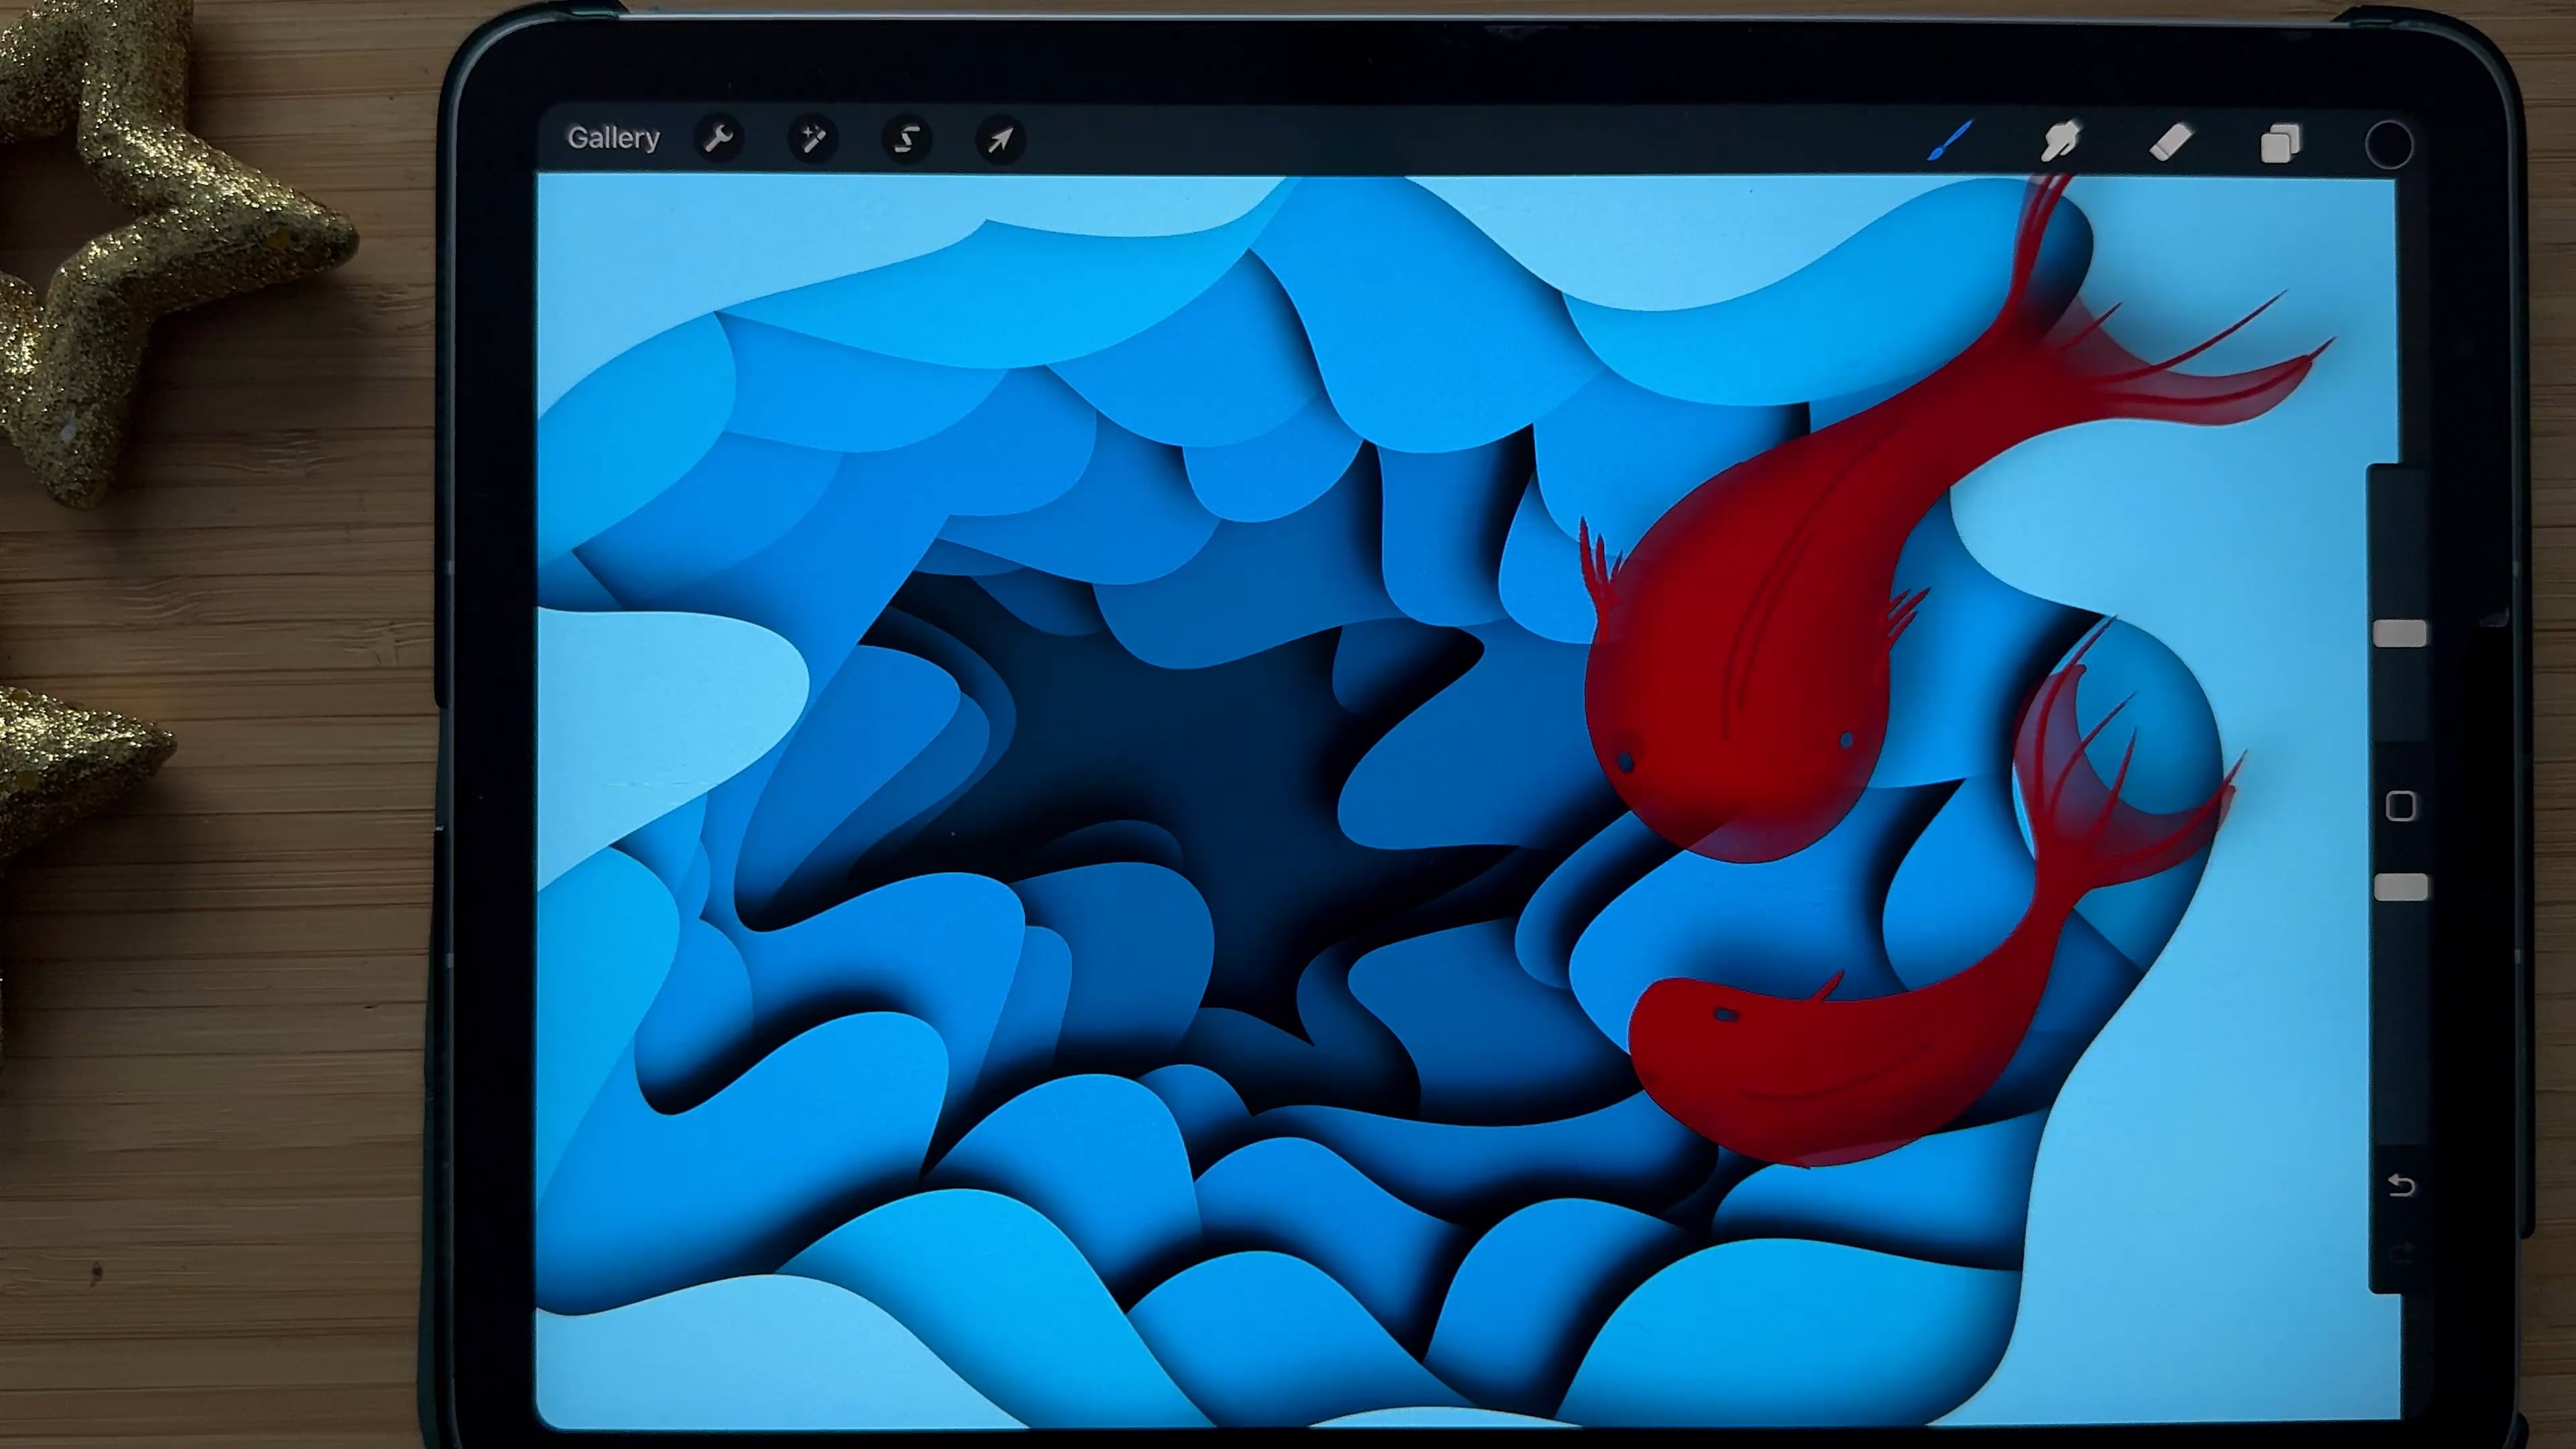
Task: Tap the undo arrow in sidebar
Action: tap(2401, 1186)
